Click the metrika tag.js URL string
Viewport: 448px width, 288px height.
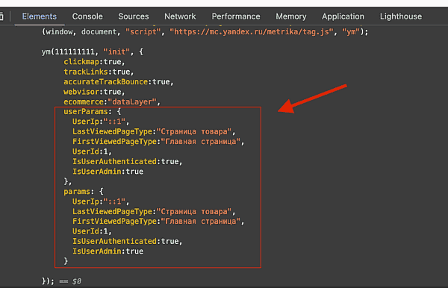click(x=252, y=31)
